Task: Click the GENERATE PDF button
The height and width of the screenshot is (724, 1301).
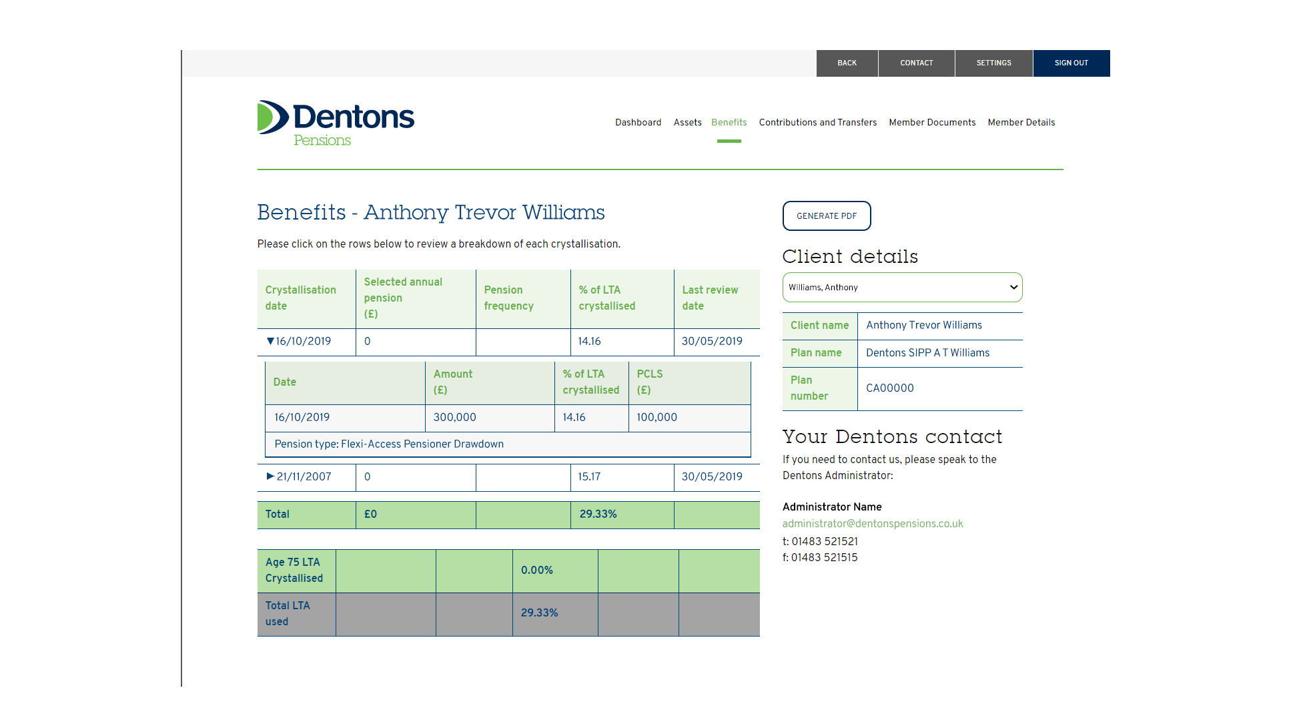Action: [826, 216]
